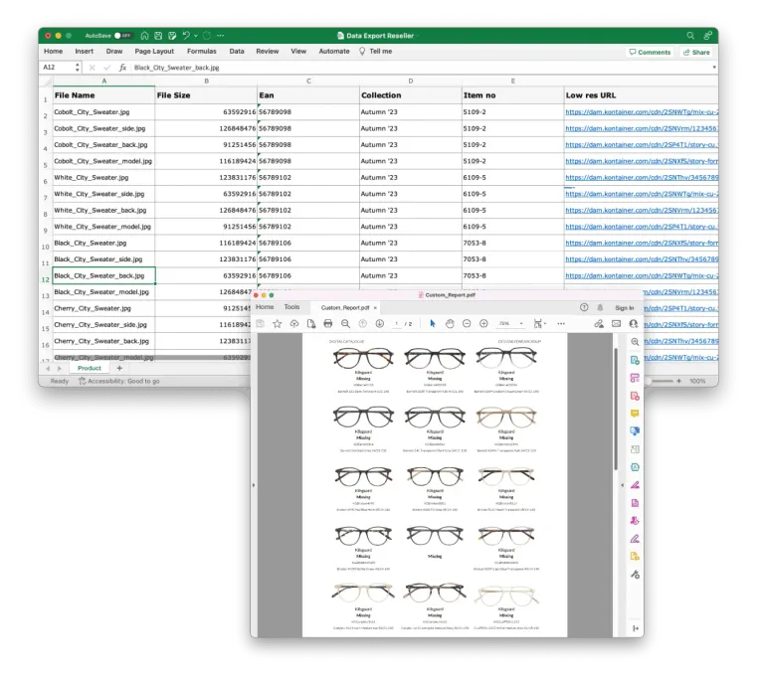The height and width of the screenshot is (682, 764).
Task: Click the Share button in Excel
Action: [696, 52]
